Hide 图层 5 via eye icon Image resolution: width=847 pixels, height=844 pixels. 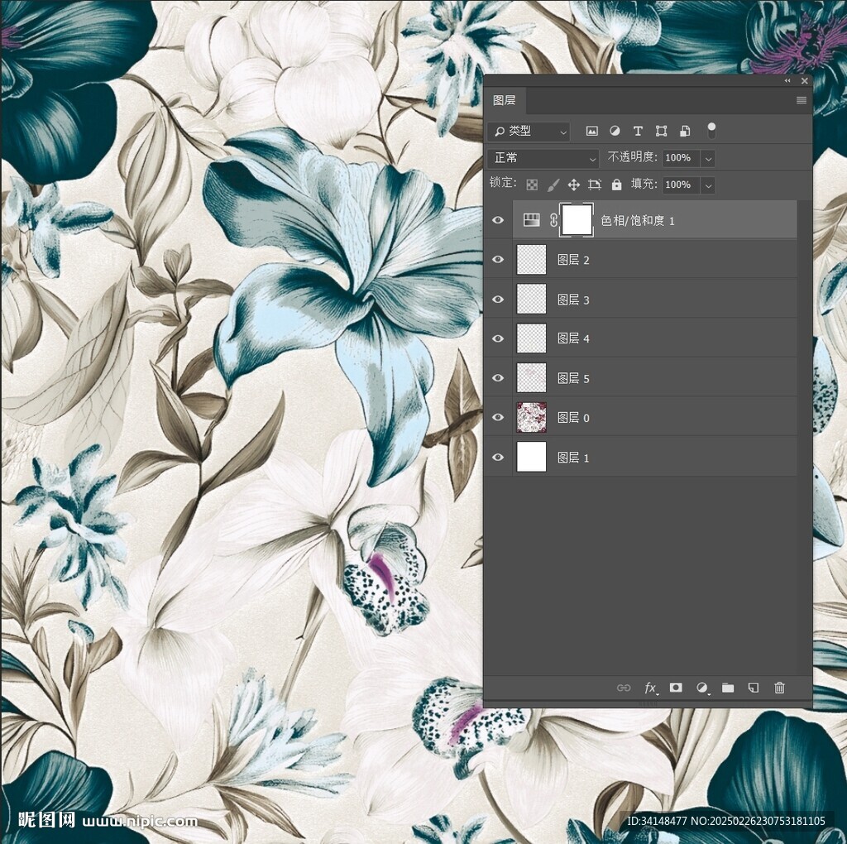click(498, 378)
